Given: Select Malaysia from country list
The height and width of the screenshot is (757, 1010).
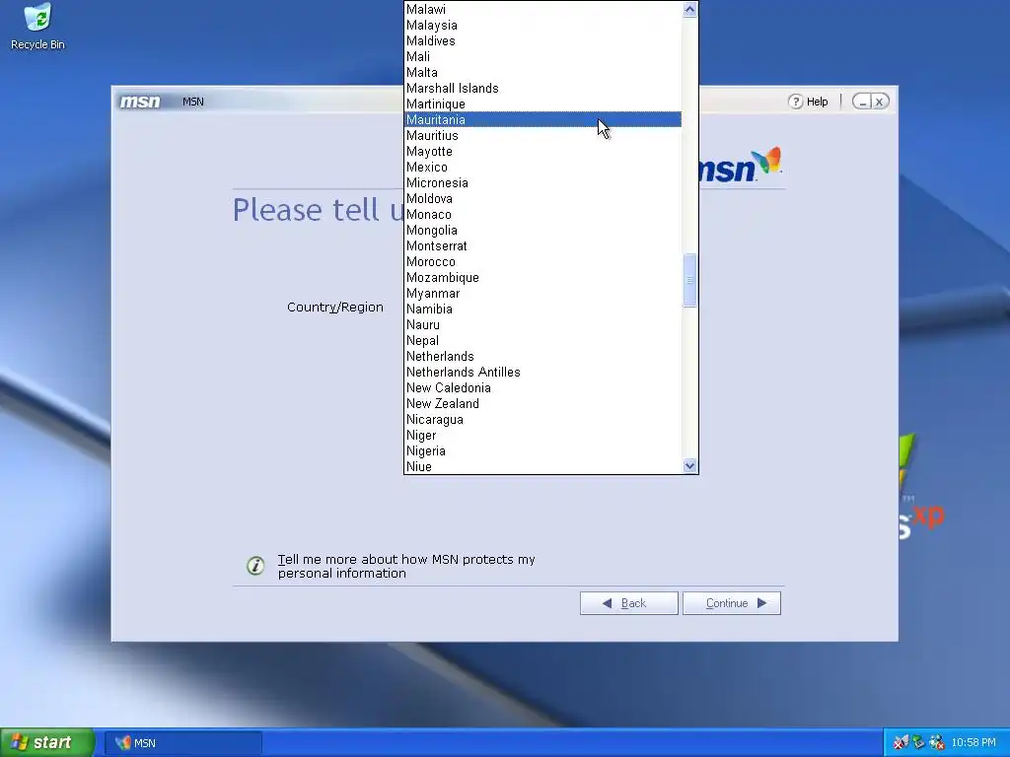Looking at the screenshot, I should [543, 25].
